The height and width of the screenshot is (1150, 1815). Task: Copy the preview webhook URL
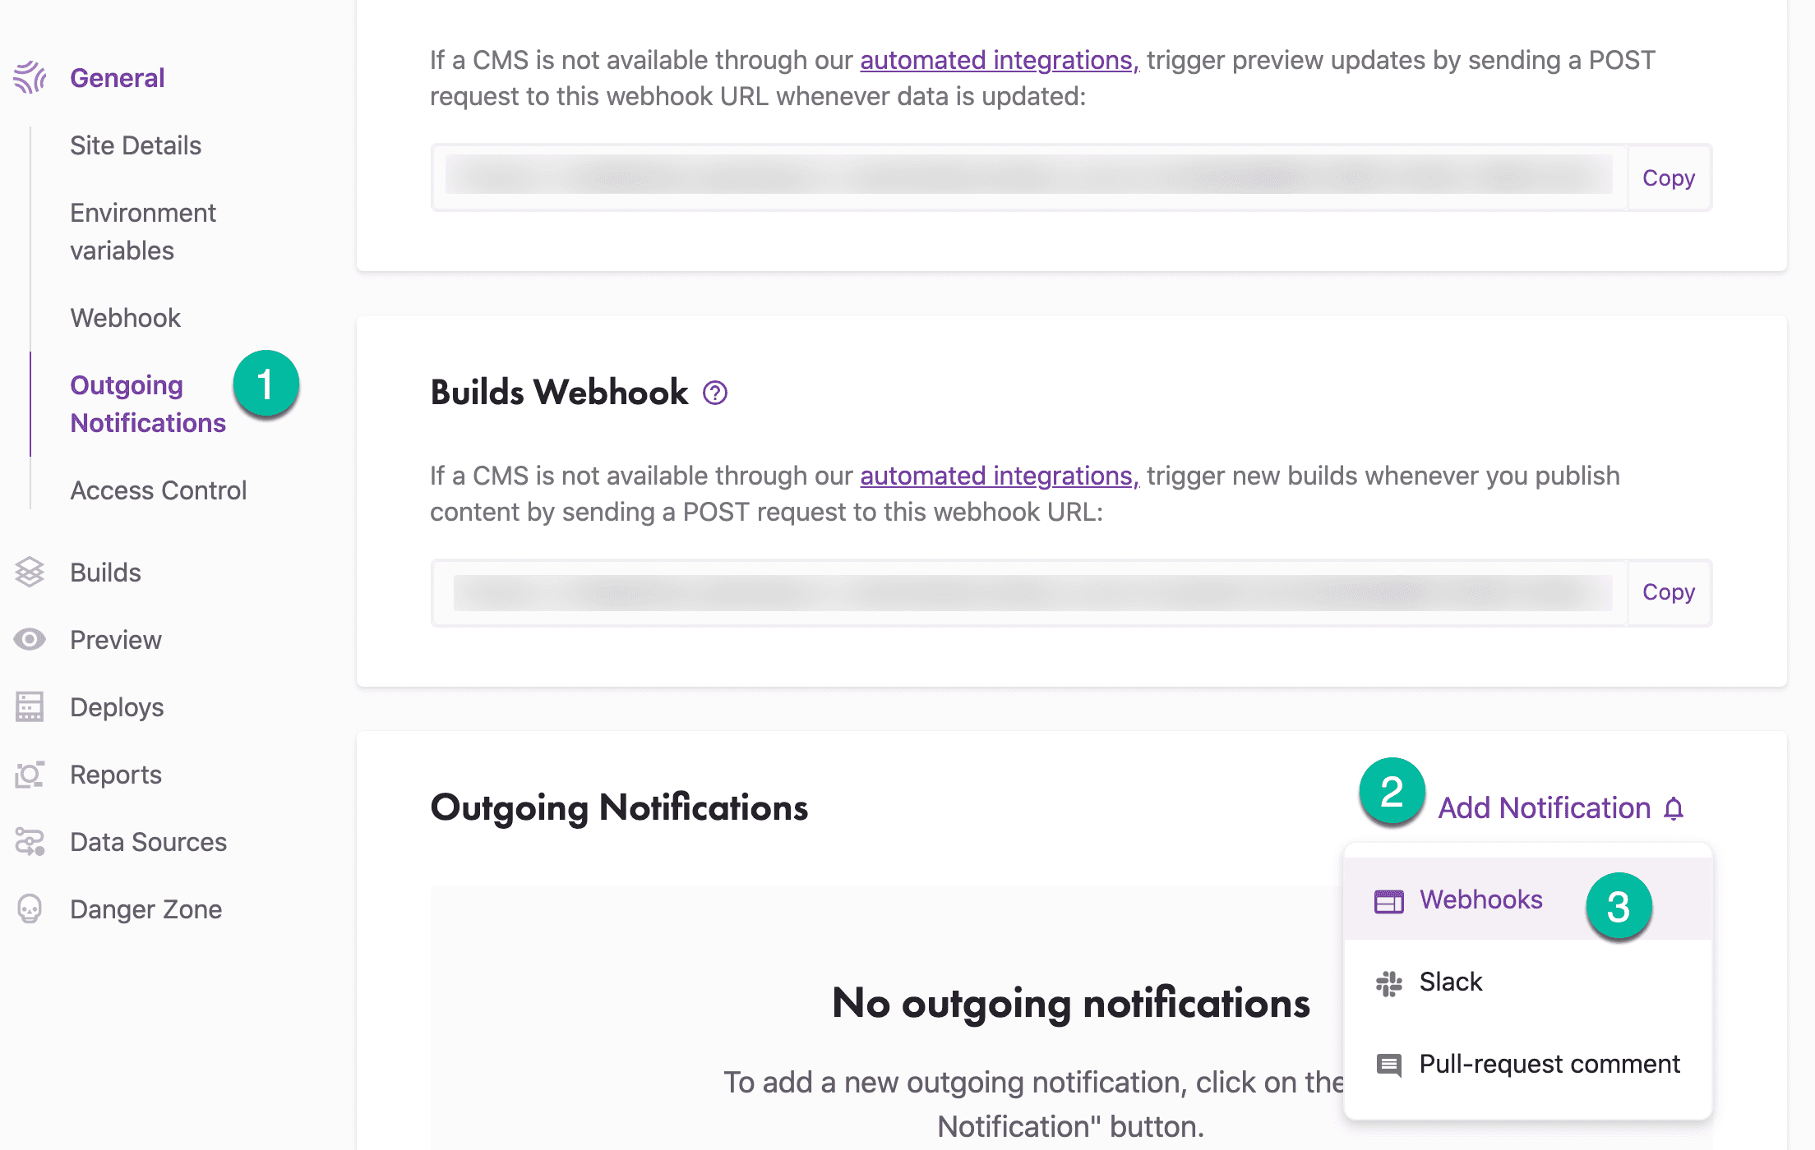click(1669, 177)
